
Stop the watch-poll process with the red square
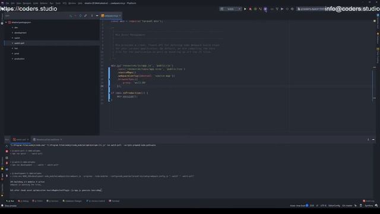coord(7,151)
